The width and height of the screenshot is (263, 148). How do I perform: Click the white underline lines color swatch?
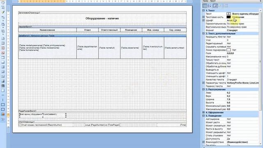(228, 50)
